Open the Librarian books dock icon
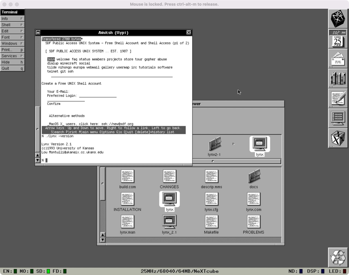Image resolution: width=349 pixels, height=275 pixels. (338, 78)
